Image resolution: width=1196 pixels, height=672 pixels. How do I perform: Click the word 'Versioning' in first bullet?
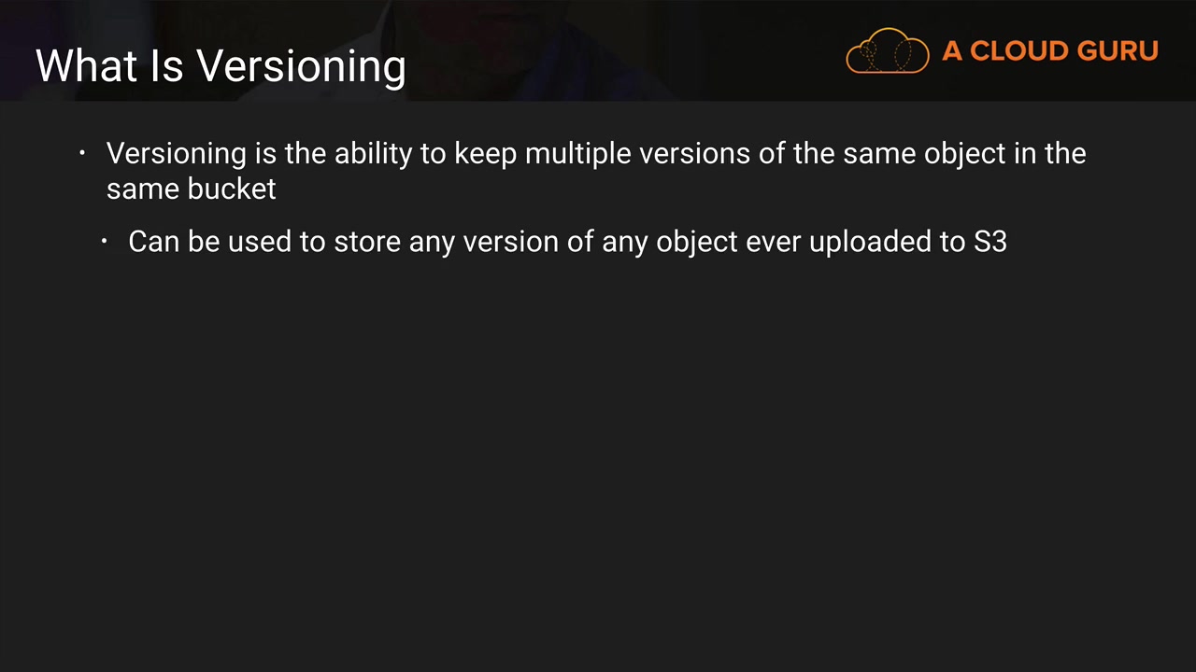click(177, 153)
